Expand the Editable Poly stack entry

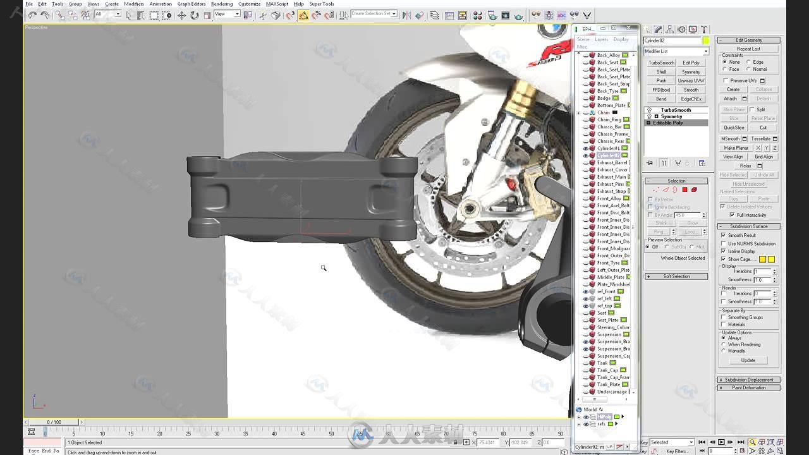click(x=648, y=123)
